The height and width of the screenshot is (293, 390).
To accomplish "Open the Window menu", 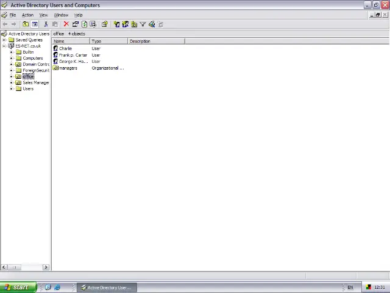I will point(61,15).
